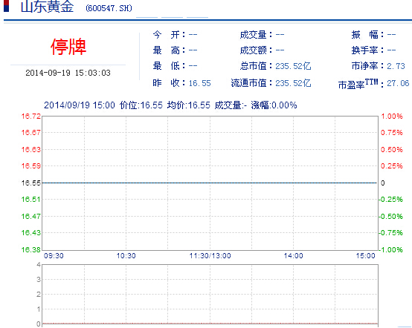Select the 昨收 value 16.55
The image size is (412, 328).
tap(200, 83)
